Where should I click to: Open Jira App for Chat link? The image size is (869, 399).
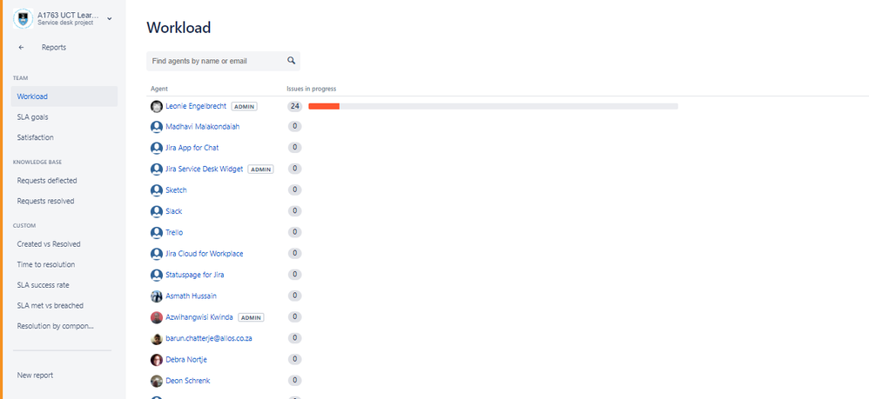[192, 148]
